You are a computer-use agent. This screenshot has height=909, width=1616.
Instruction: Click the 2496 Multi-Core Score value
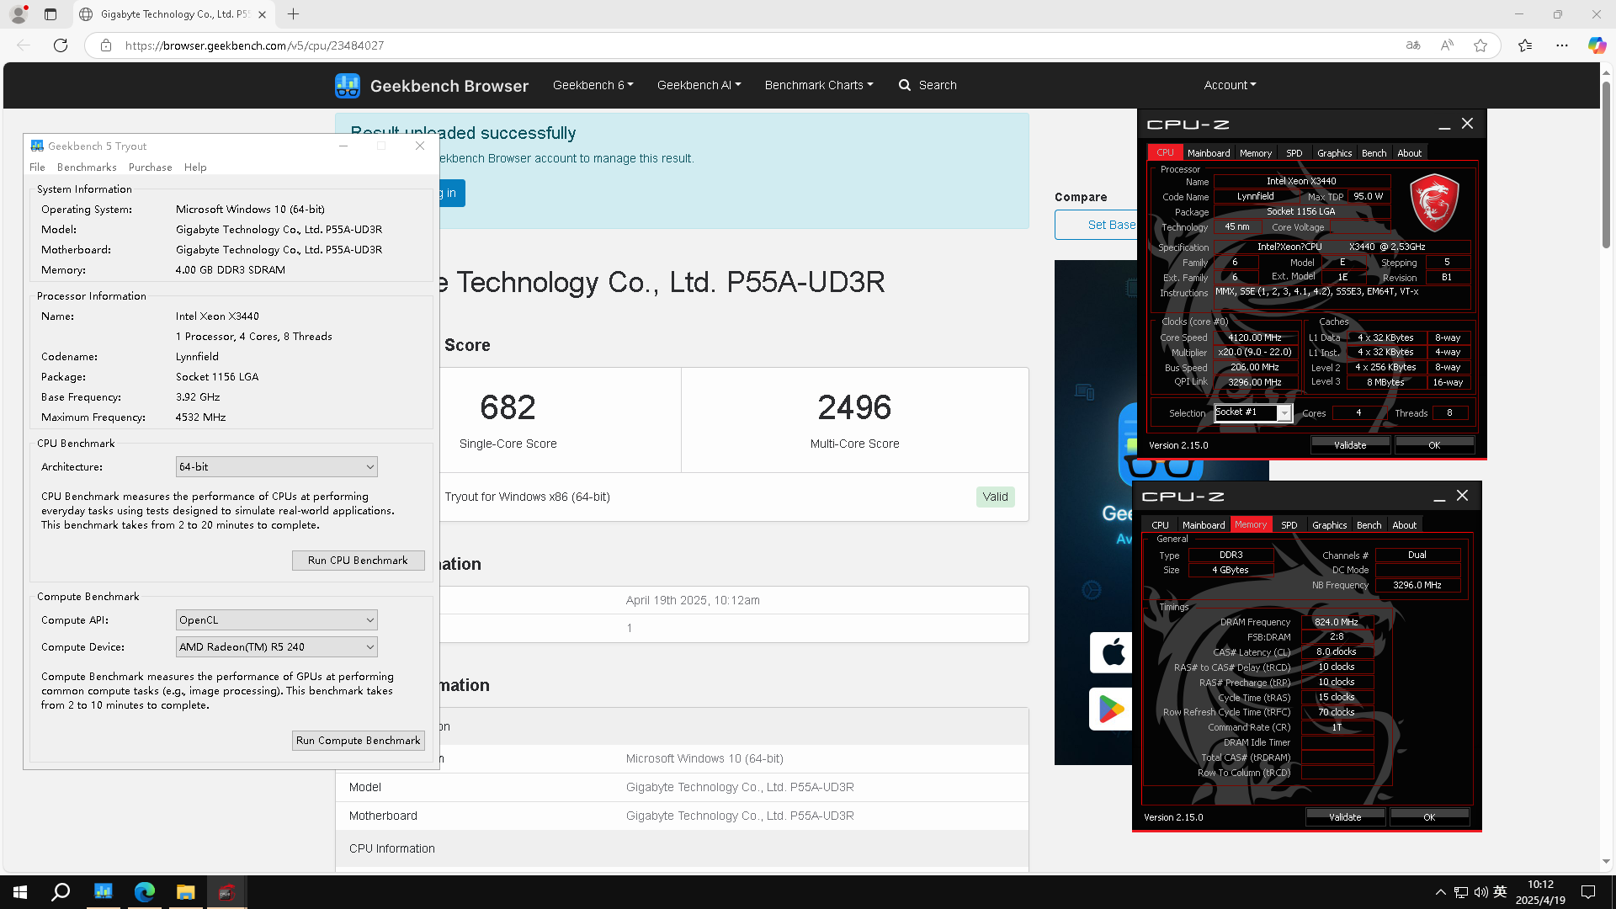coord(854,407)
